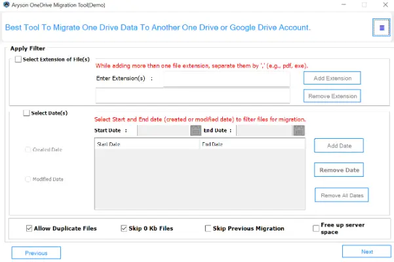The height and width of the screenshot is (262, 394).
Task: Click the End Date input field
Action: (x=265, y=130)
